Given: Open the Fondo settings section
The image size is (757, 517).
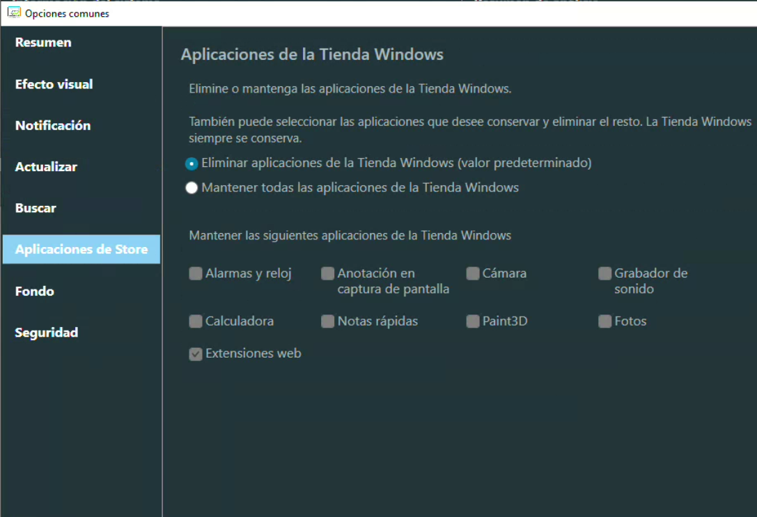Looking at the screenshot, I should pyautogui.click(x=35, y=291).
